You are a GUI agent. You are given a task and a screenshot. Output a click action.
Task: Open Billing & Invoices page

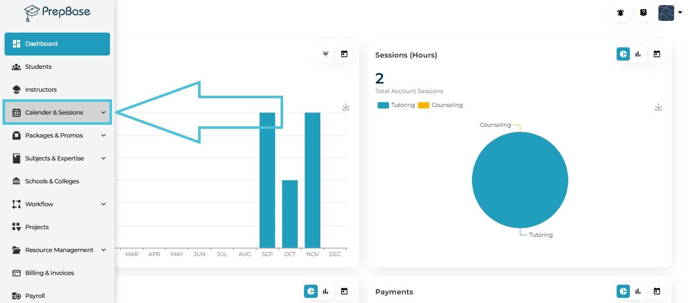point(49,273)
